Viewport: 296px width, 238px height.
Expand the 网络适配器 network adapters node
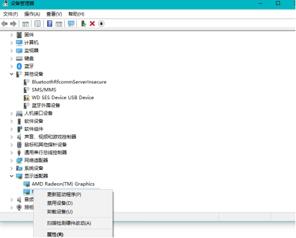click(11, 160)
